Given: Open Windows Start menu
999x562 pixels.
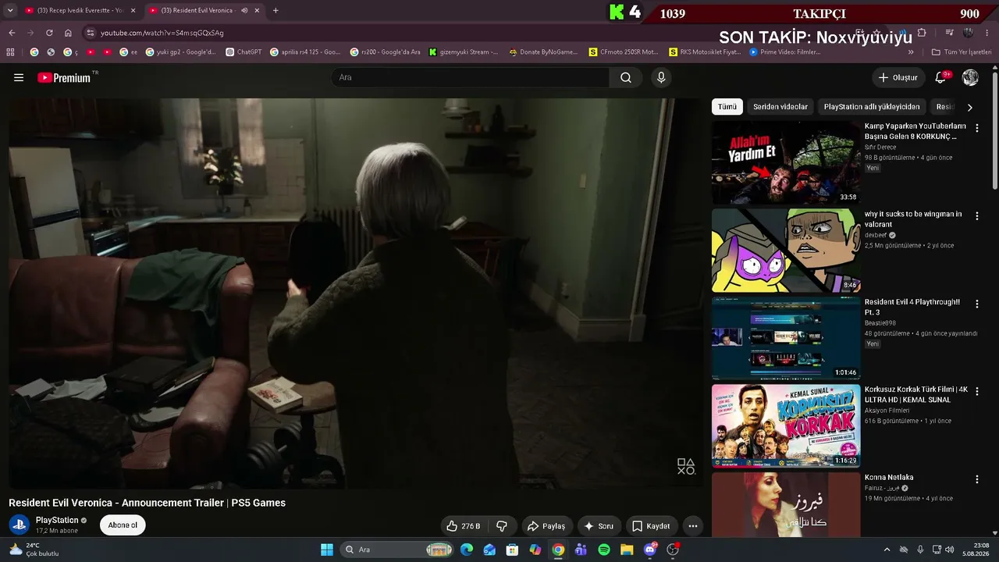Looking at the screenshot, I should pyautogui.click(x=327, y=550).
